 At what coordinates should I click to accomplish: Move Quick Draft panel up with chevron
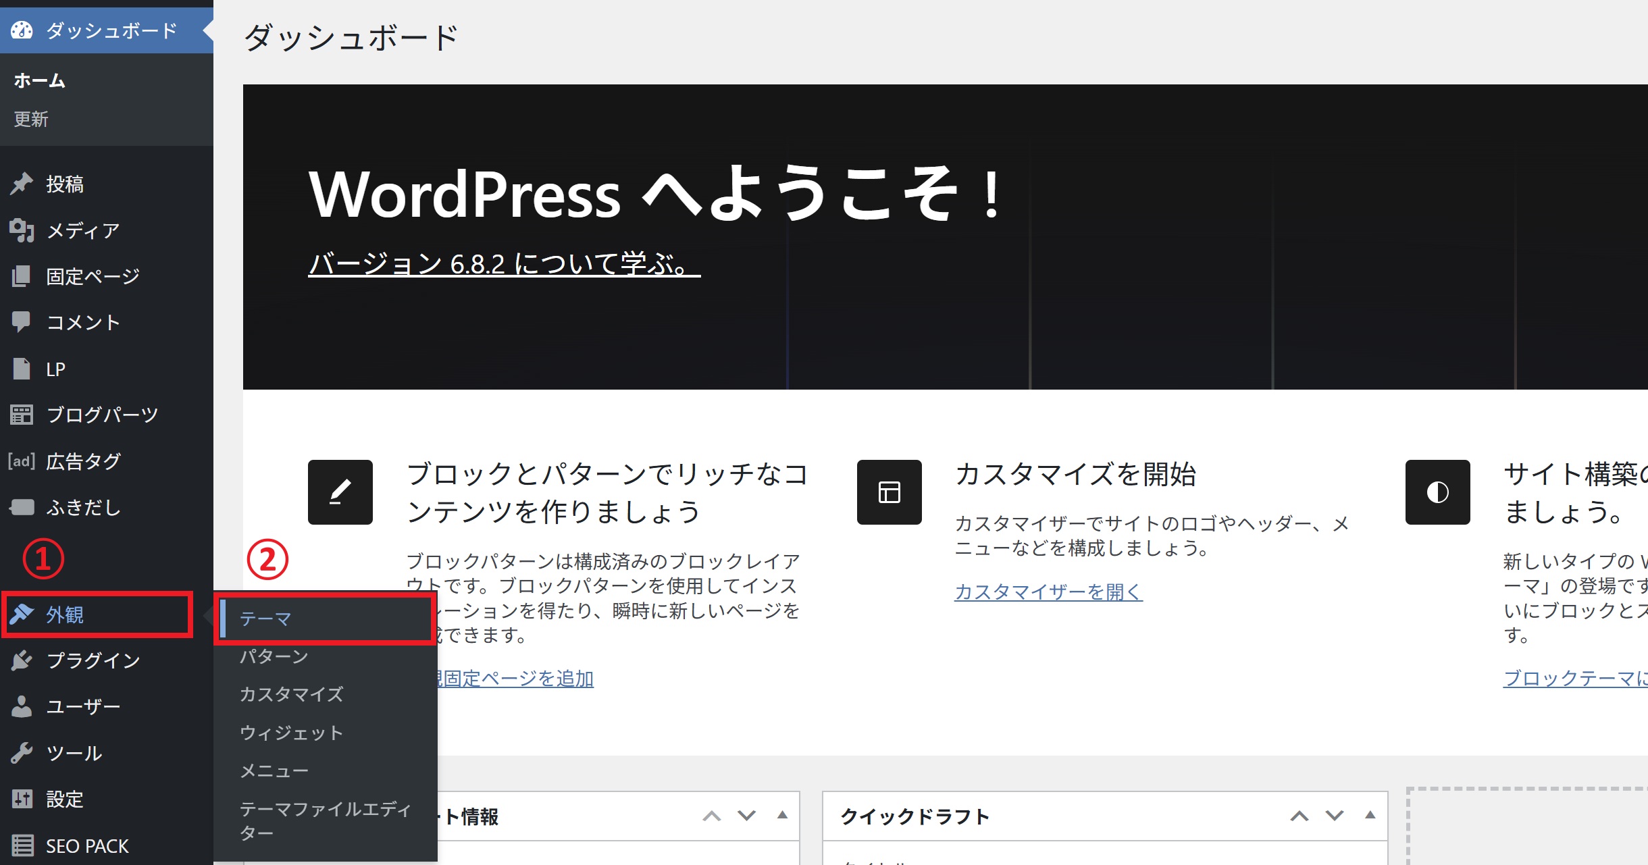tap(1299, 816)
